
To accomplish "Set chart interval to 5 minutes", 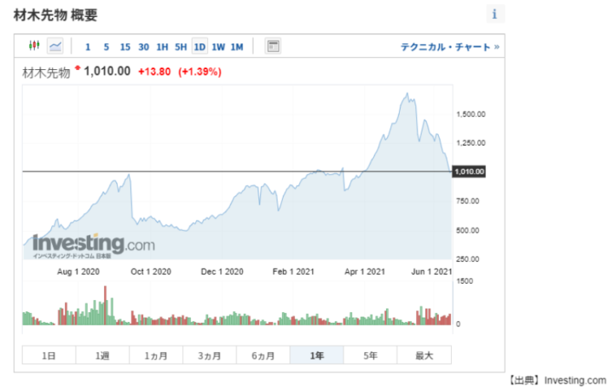I will click(x=107, y=47).
